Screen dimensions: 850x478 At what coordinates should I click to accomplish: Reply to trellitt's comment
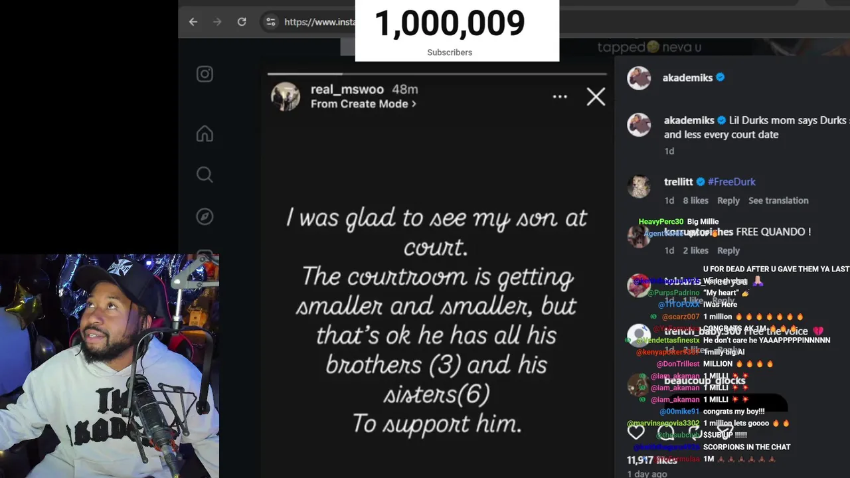pos(728,200)
